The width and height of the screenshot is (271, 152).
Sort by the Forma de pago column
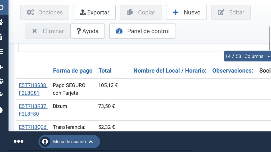pyautogui.click(x=73, y=71)
